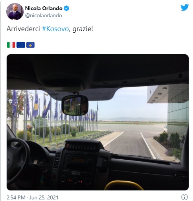Open the 2:54 PM tweet timestamp

[x=16, y=197]
